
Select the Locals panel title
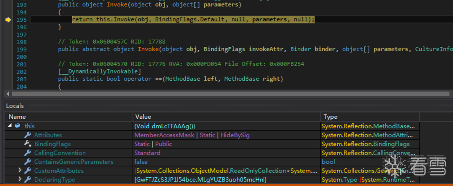pos(15,106)
